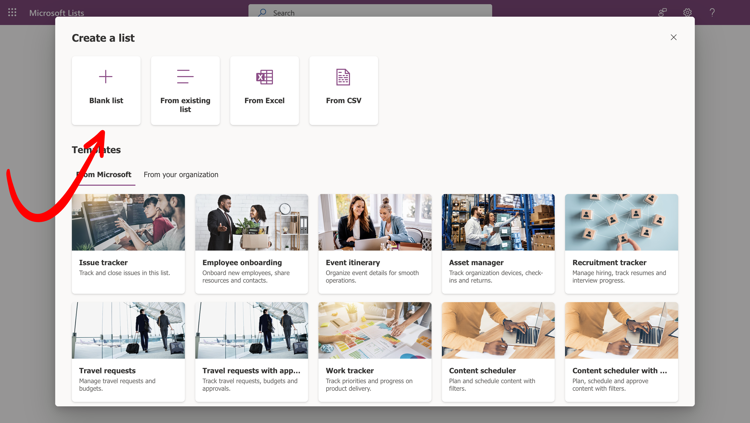Open the app launcher waffle icon
Viewport: 750px width, 423px height.
pyautogui.click(x=12, y=13)
